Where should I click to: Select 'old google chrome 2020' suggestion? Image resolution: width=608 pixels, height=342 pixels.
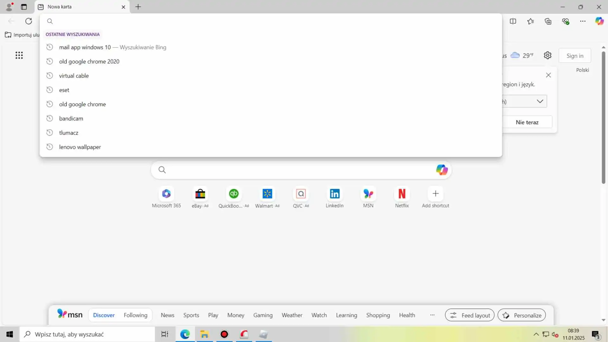tap(89, 61)
